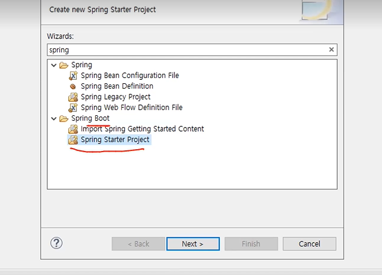
Task: Select Spring Web Flow Definition File
Action: (x=132, y=107)
